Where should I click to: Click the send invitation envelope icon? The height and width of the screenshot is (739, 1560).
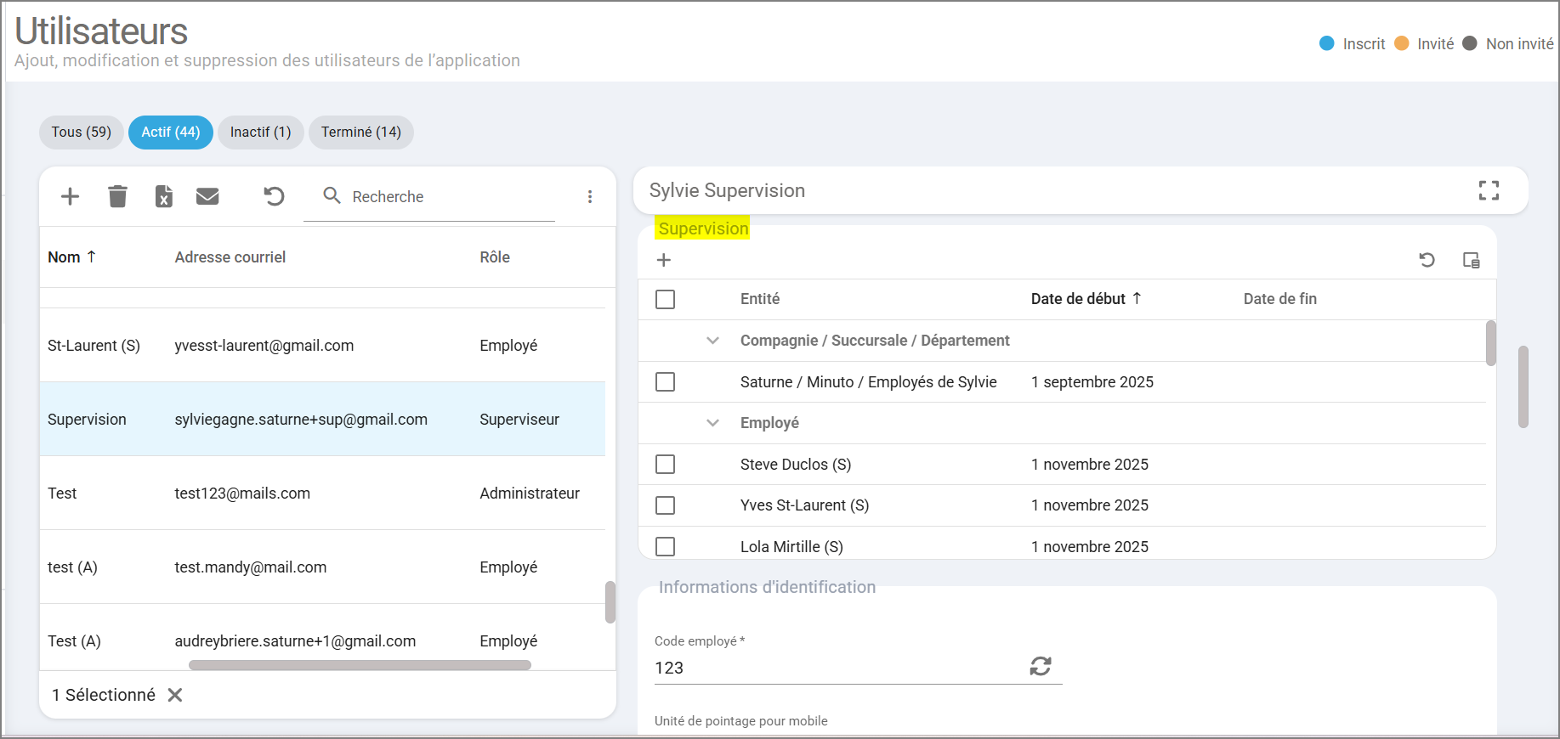[x=207, y=197]
